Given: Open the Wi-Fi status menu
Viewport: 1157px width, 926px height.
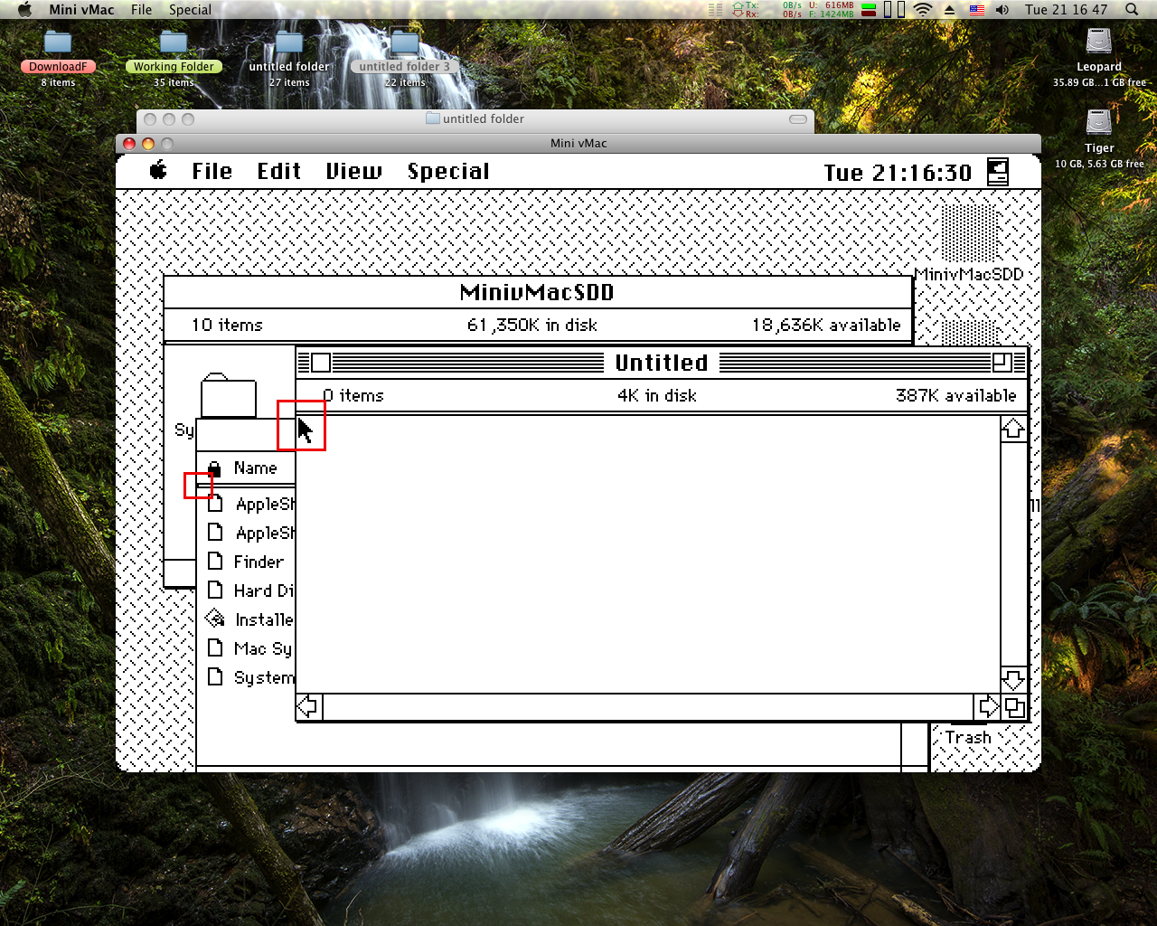Looking at the screenshot, I should click(x=923, y=9).
